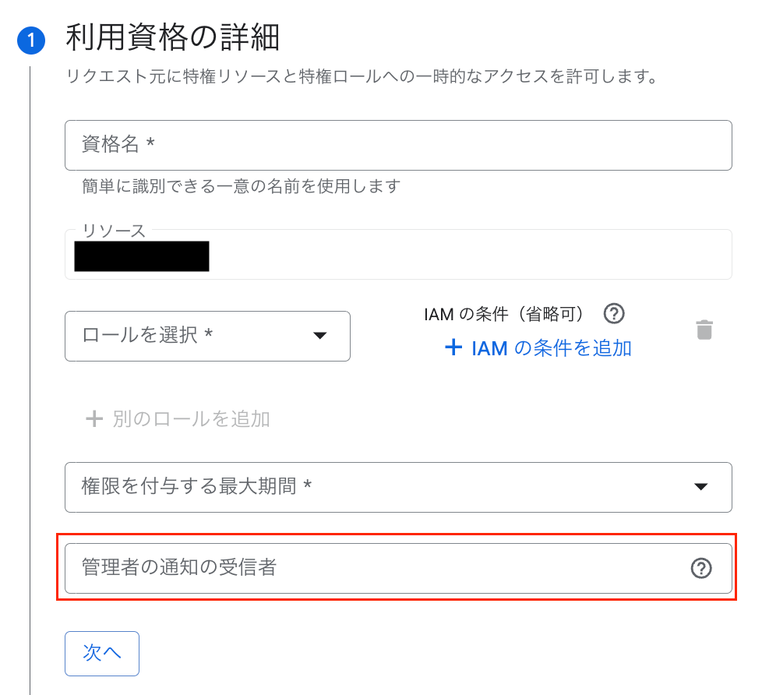Click the plus icon before IAM の条件を追加
The height and width of the screenshot is (695, 762).
453,347
